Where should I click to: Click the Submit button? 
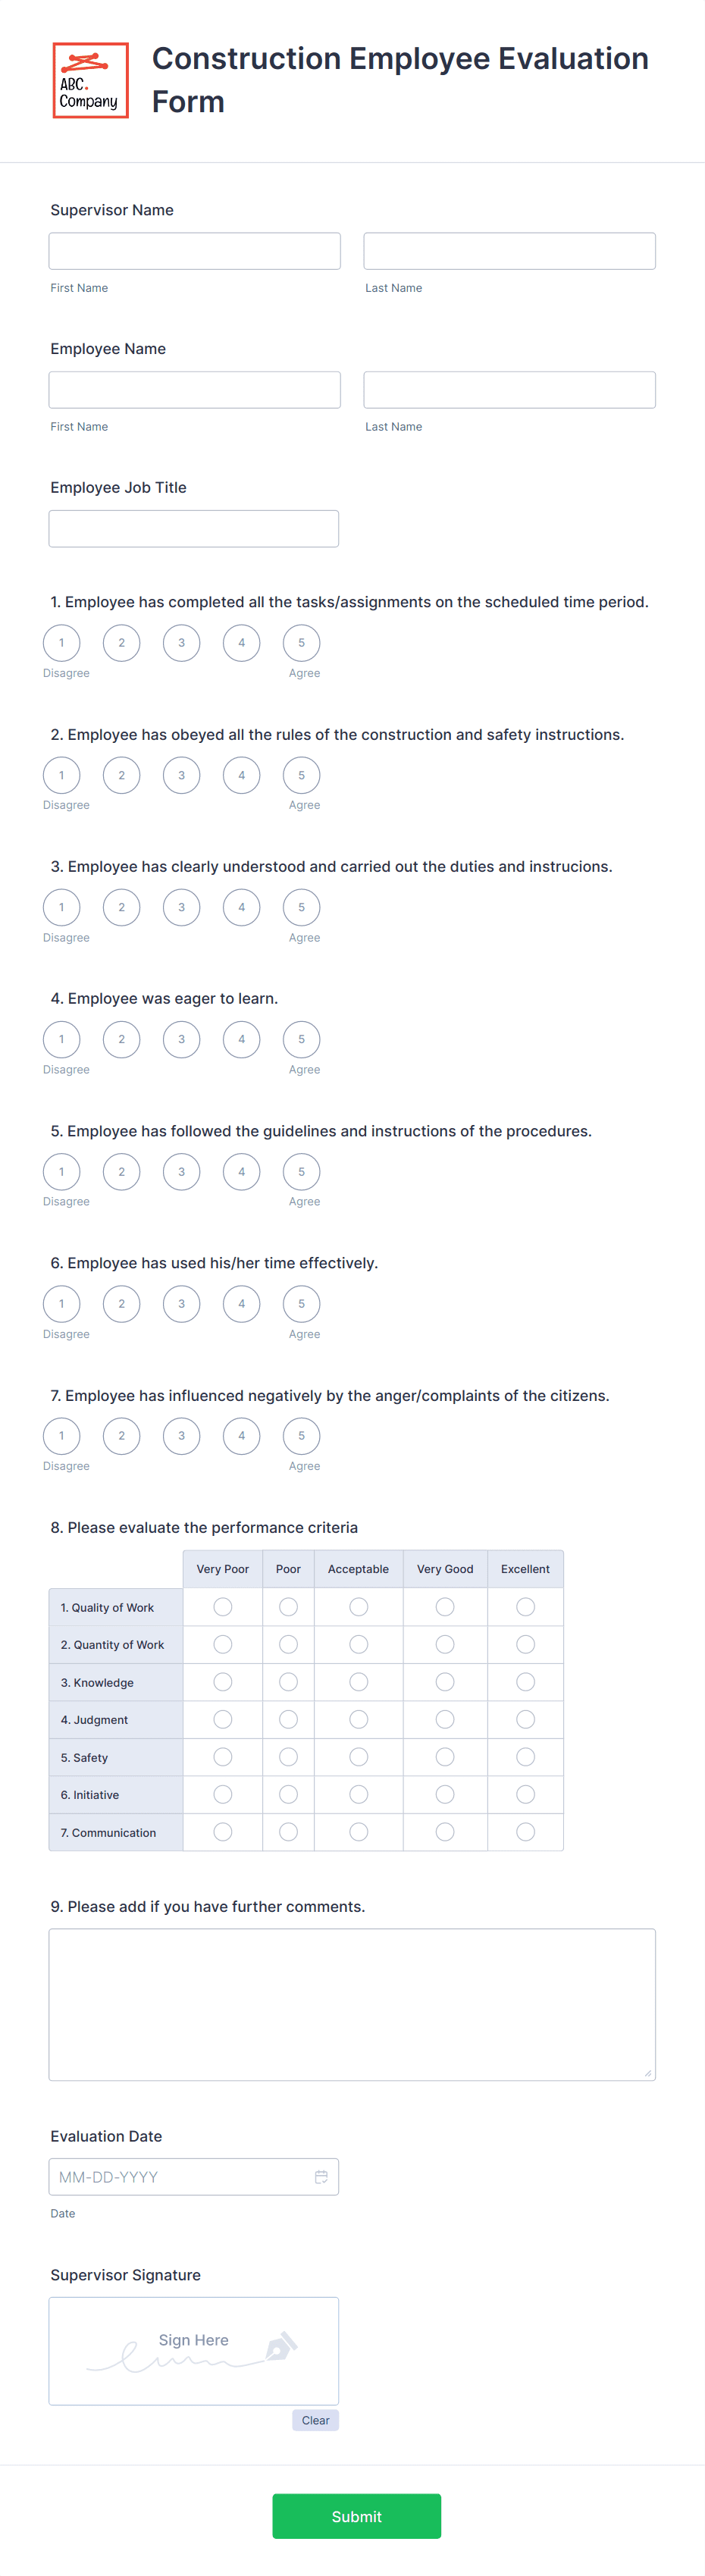[356, 2516]
